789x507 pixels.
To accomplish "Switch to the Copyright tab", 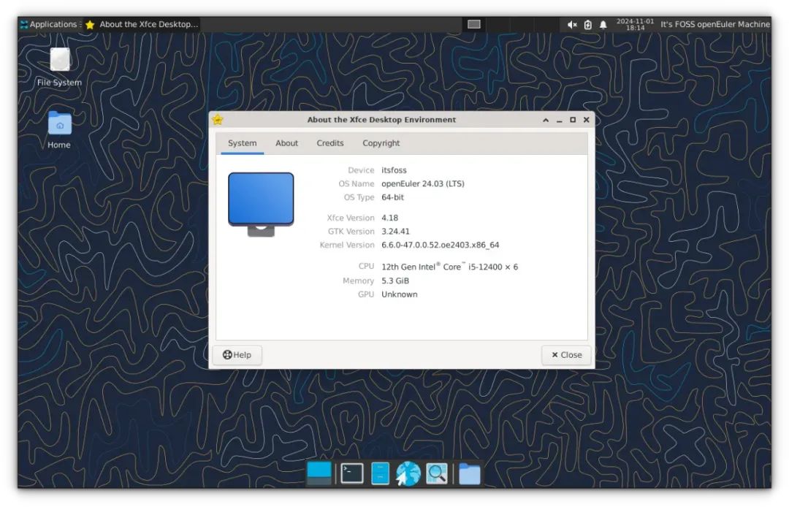I will [x=381, y=143].
